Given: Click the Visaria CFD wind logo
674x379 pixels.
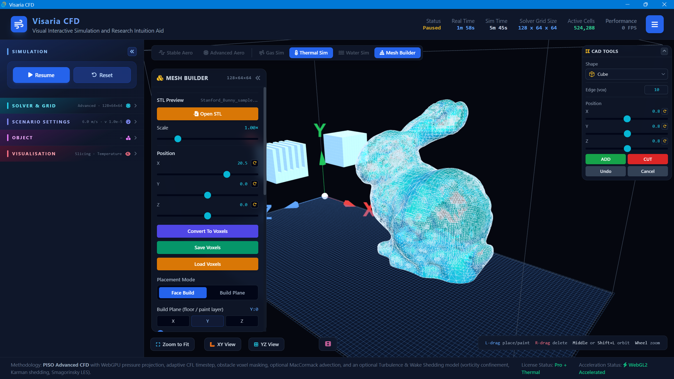Looking at the screenshot, I should (x=19, y=24).
